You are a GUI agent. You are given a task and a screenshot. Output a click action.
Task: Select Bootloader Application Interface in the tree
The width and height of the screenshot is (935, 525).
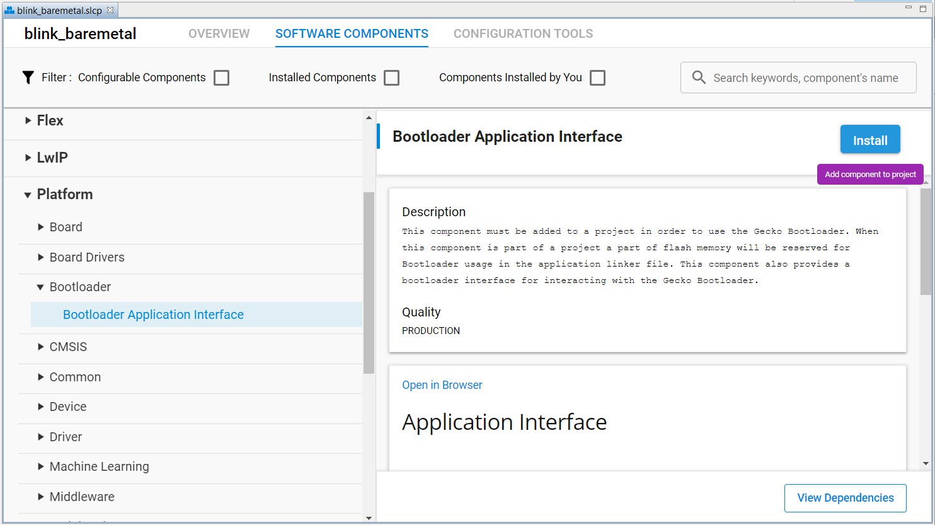(153, 314)
